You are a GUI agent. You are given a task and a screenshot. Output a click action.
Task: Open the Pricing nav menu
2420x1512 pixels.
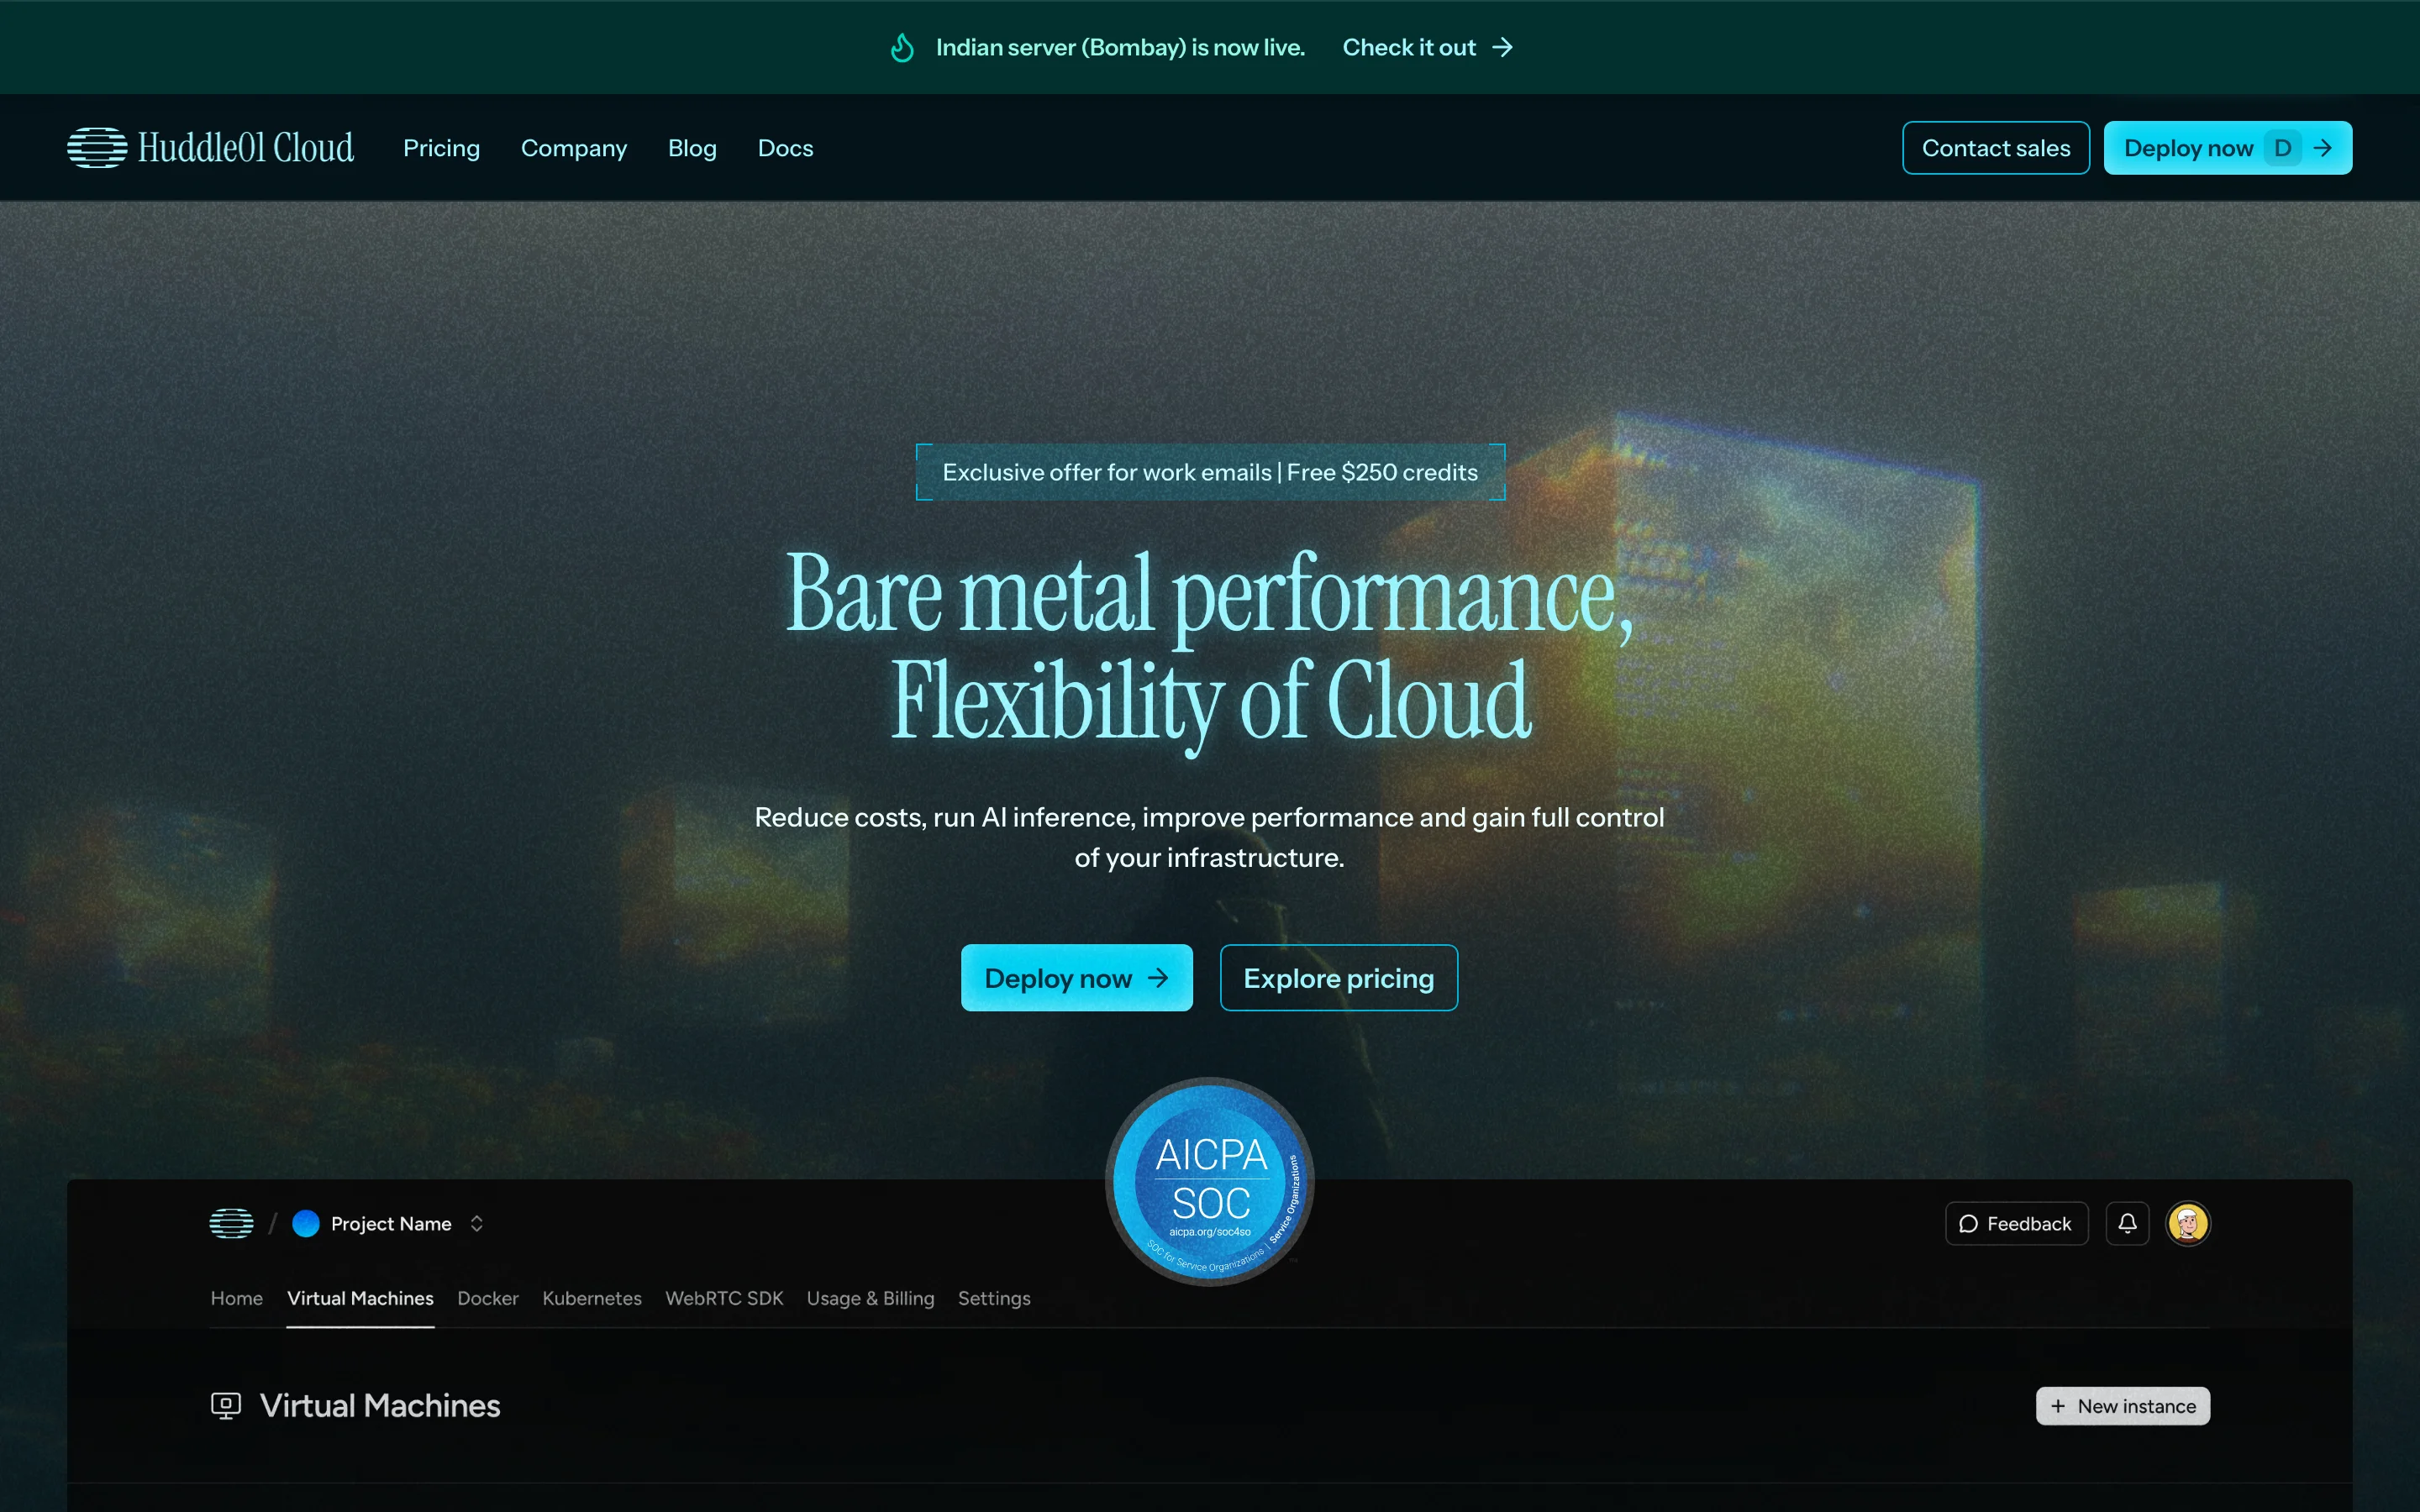click(441, 148)
